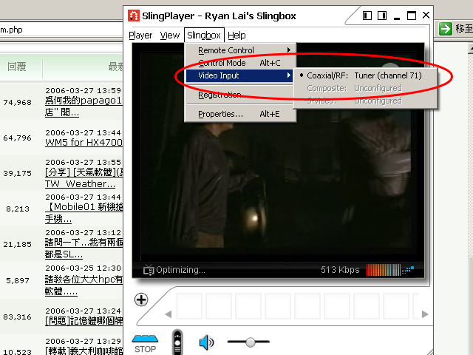Expand the Remote Control submenu
The image size is (473, 355).
[240, 50]
